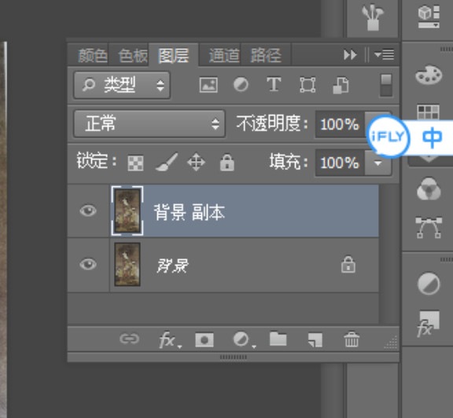Filter for adjustment layers icon
The height and width of the screenshot is (418, 453).
[x=241, y=85]
